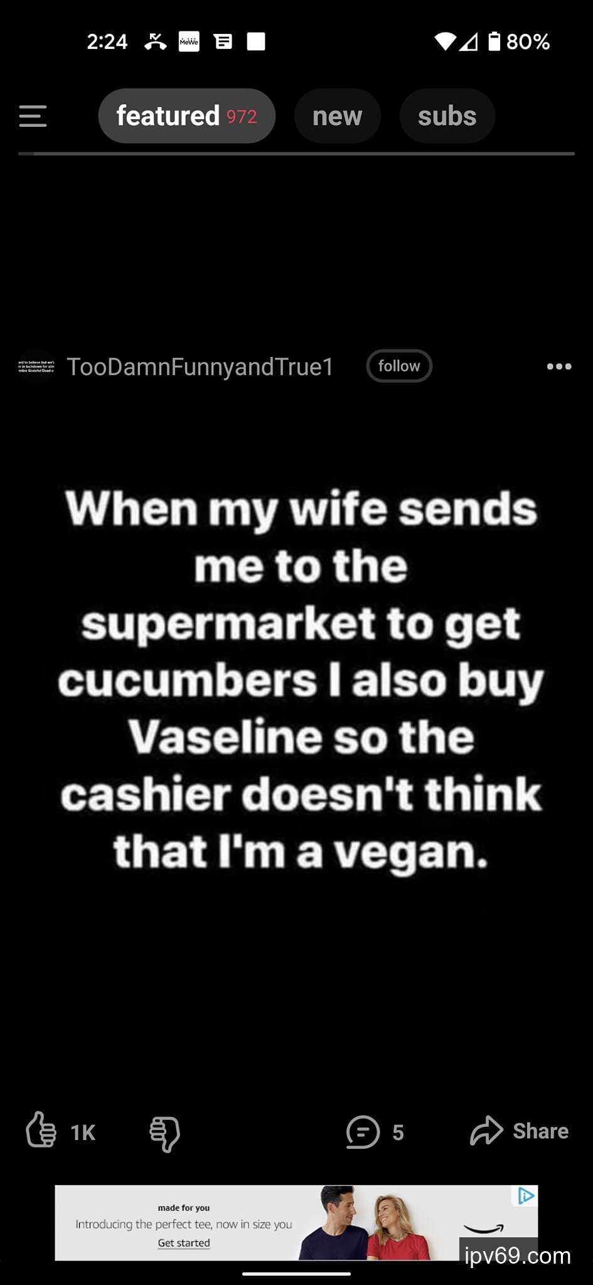Open the comments bubble icon

[x=363, y=1132]
